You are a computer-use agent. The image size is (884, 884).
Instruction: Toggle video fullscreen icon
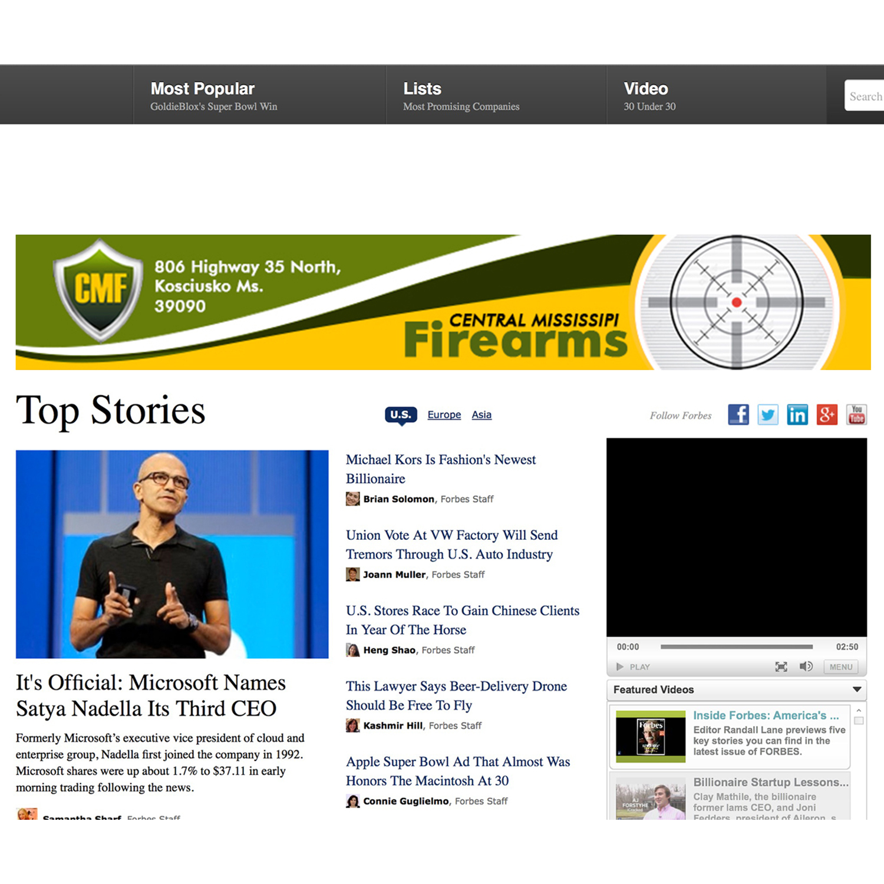point(781,667)
